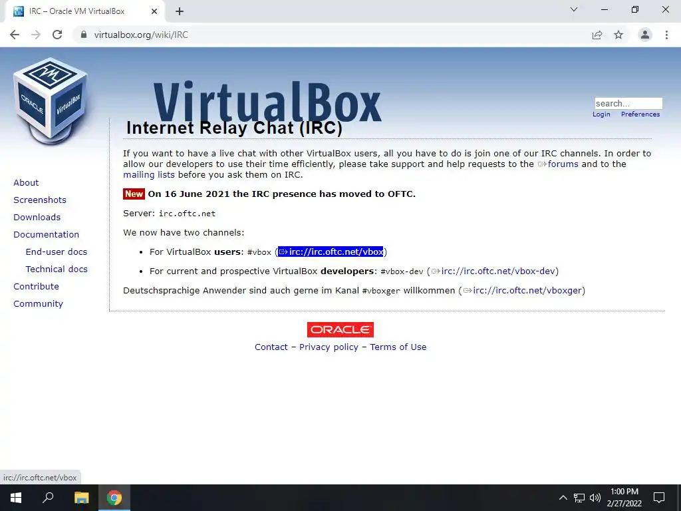Image resolution: width=681 pixels, height=511 pixels.
Task: Click the forward navigation arrow
Action: pyautogui.click(x=36, y=35)
